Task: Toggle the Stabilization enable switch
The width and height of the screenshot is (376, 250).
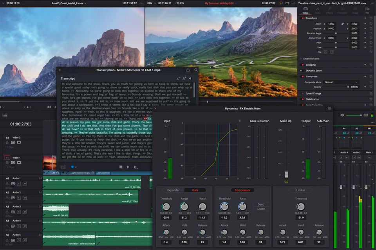Action: (303, 99)
